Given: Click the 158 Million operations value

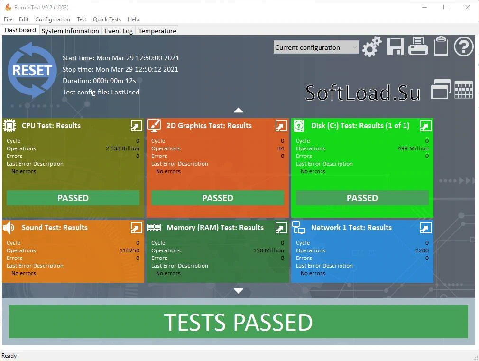Looking at the screenshot, I should pos(268,250).
